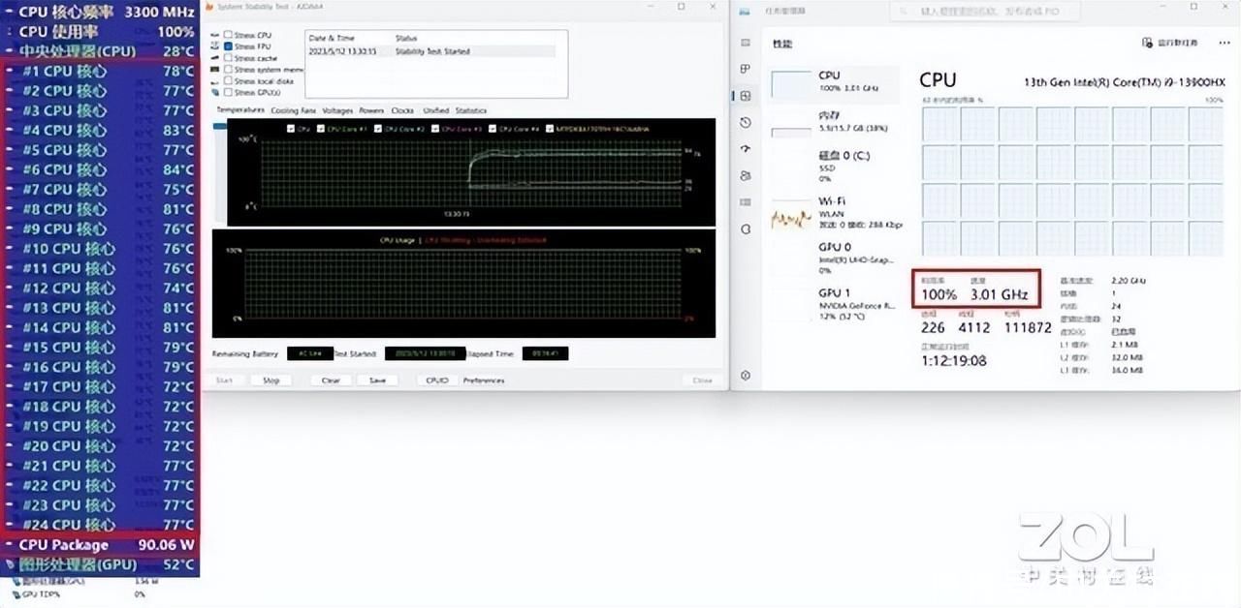Click the '#1 CPU 核心' sensor row

point(101,71)
